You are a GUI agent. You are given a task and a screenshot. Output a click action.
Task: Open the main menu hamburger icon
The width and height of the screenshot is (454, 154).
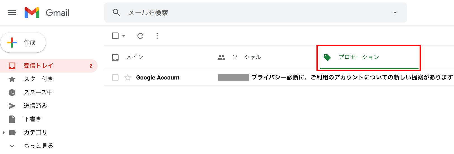click(x=12, y=13)
